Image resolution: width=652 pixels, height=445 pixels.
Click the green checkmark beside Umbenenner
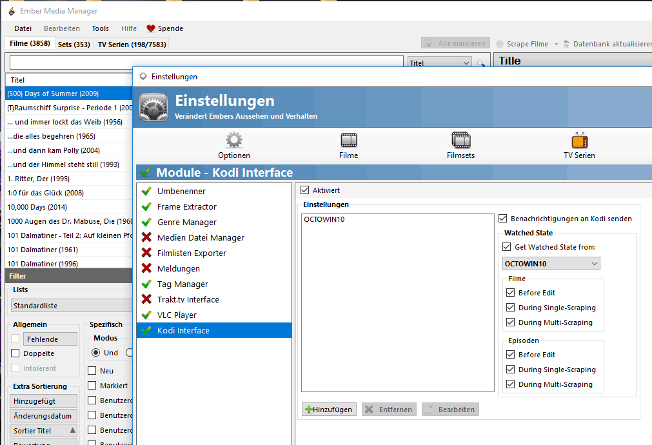(146, 192)
